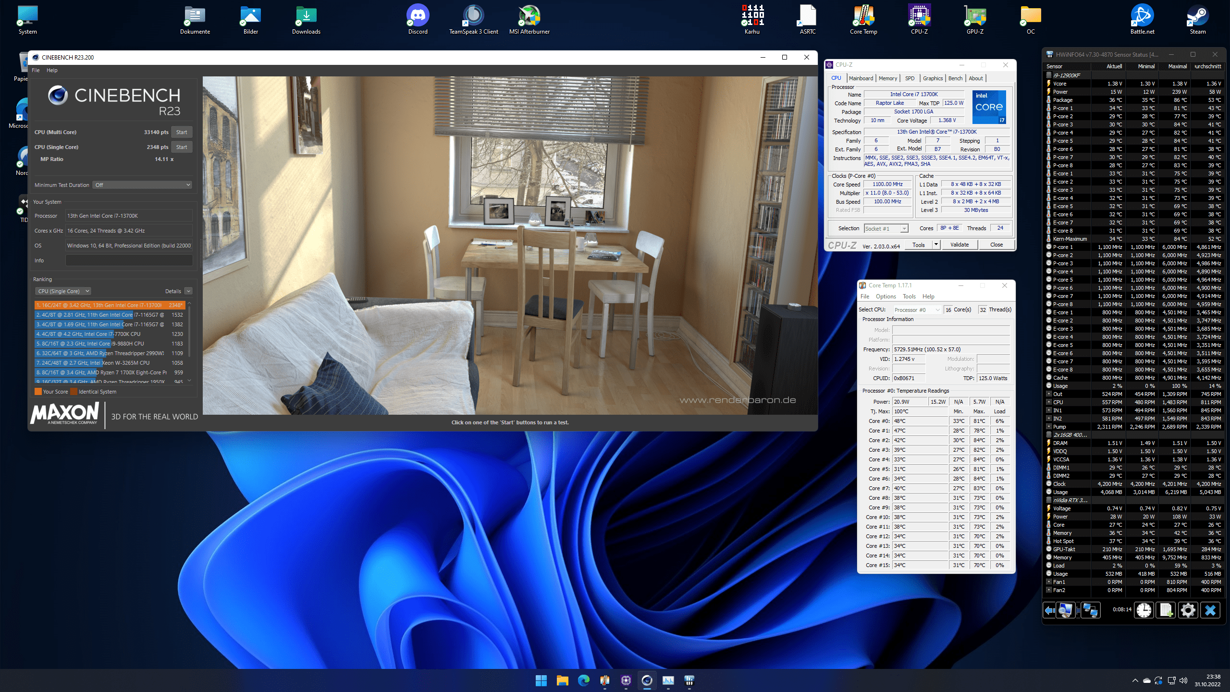
Task: Switch to Bench tab in CPU-Z
Action: point(955,78)
